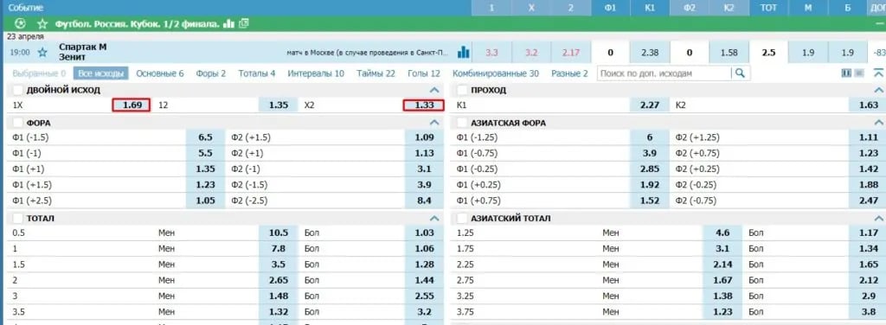Collapse the АЗИАТСКАЯ ФОРА section chevron
886x325 pixels.
coord(879,123)
